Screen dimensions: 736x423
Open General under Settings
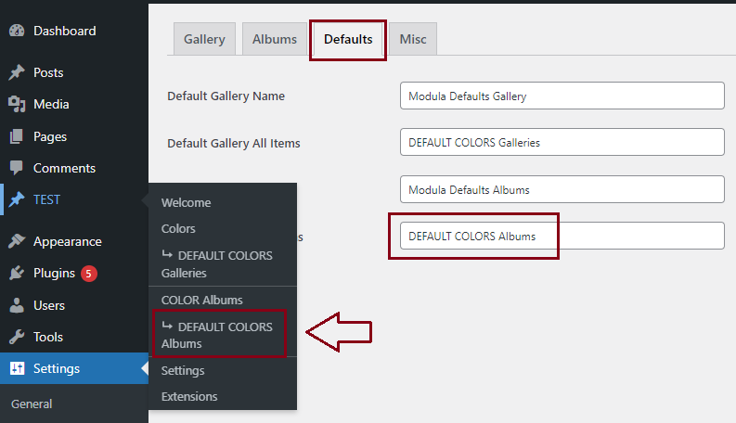pyautogui.click(x=32, y=404)
